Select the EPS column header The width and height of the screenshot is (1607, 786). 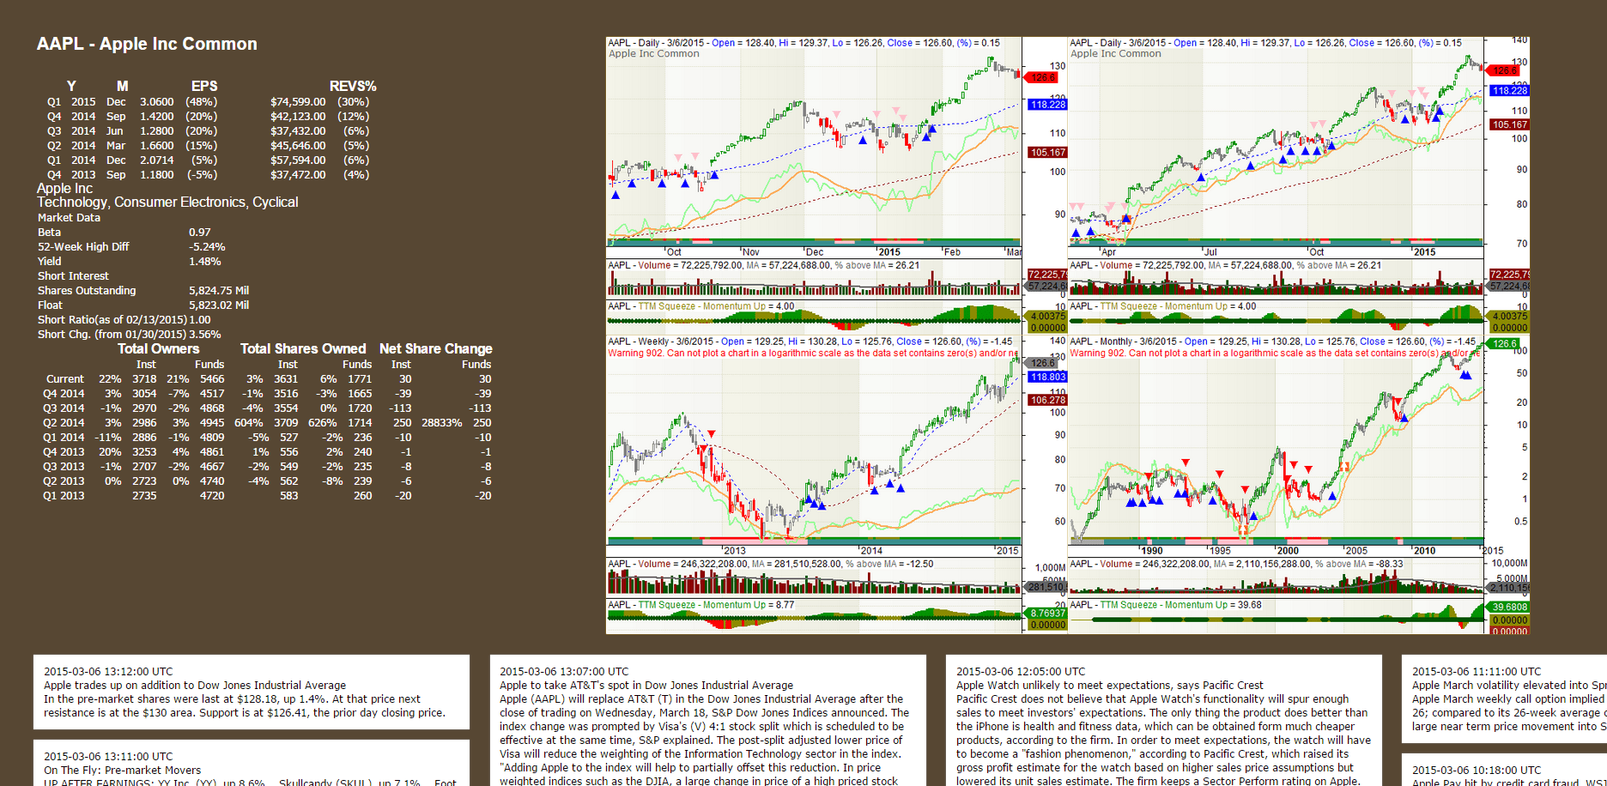pos(204,86)
